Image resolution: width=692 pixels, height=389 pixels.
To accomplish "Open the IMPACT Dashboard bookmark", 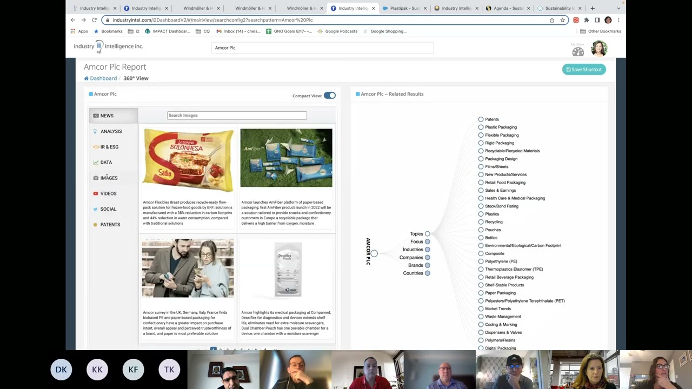I will pyautogui.click(x=167, y=31).
